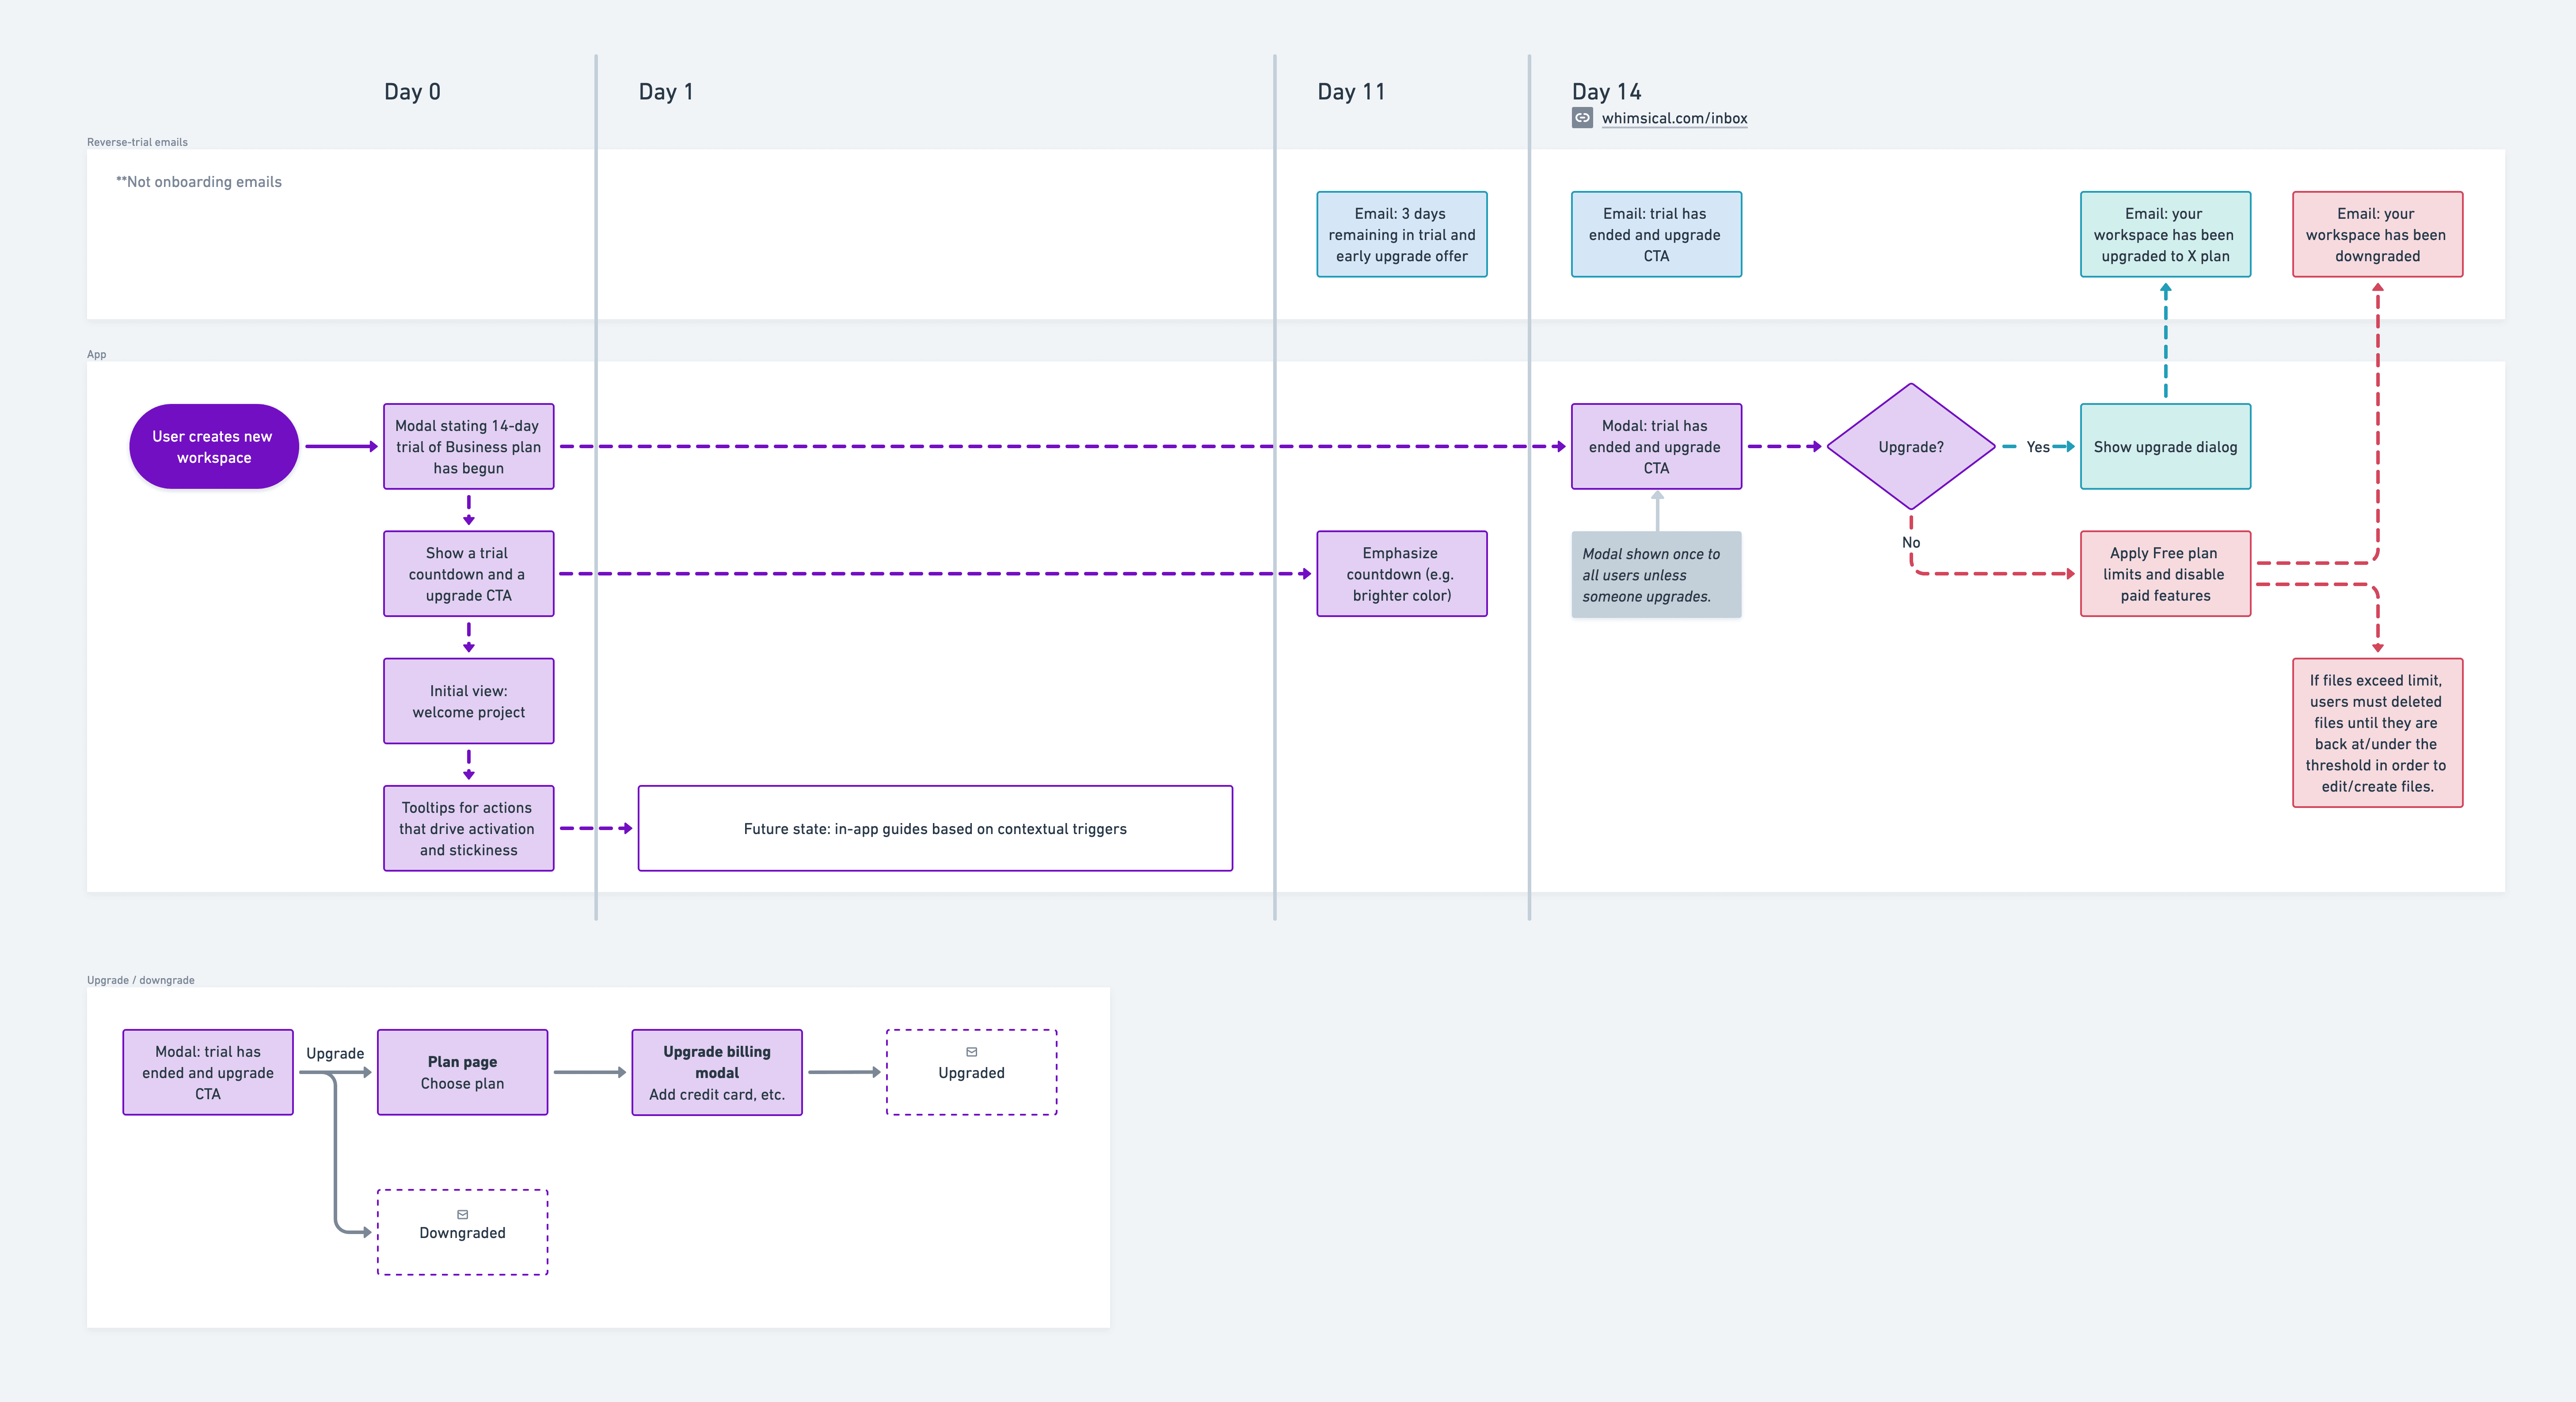This screenshot has width=2576, height=1402.
Task: Select the 'User creates new workspace' start node
Action: pos(213,447)
